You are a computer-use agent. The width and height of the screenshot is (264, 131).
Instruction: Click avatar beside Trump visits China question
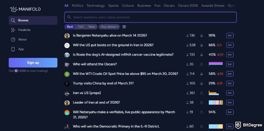67,84
